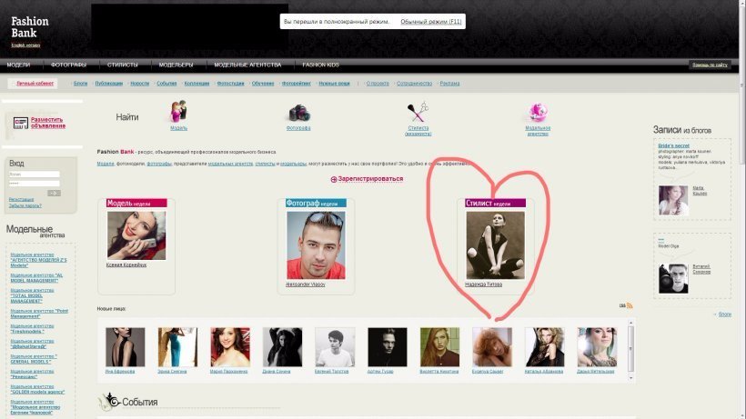Click the Alexander Vlasov name link

pos(305,284)
